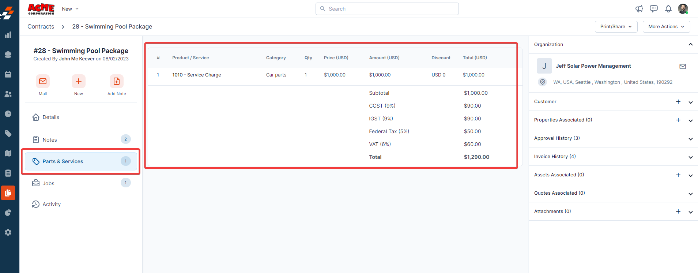Open the notifications bell
The height and width of the screenshot is (273, 698).
tap(668, 9)
